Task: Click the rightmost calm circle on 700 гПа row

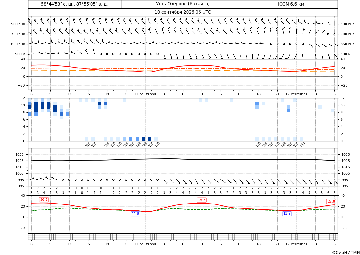Action: pyautogui.click(x=334, y=34)
